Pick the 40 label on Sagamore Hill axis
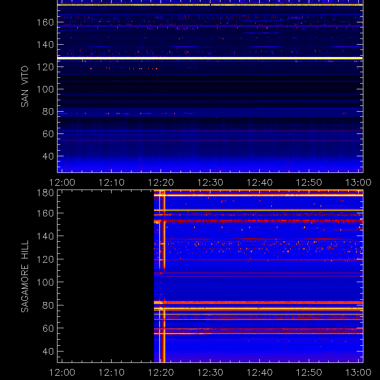380x380 pixels. (48, 351)
